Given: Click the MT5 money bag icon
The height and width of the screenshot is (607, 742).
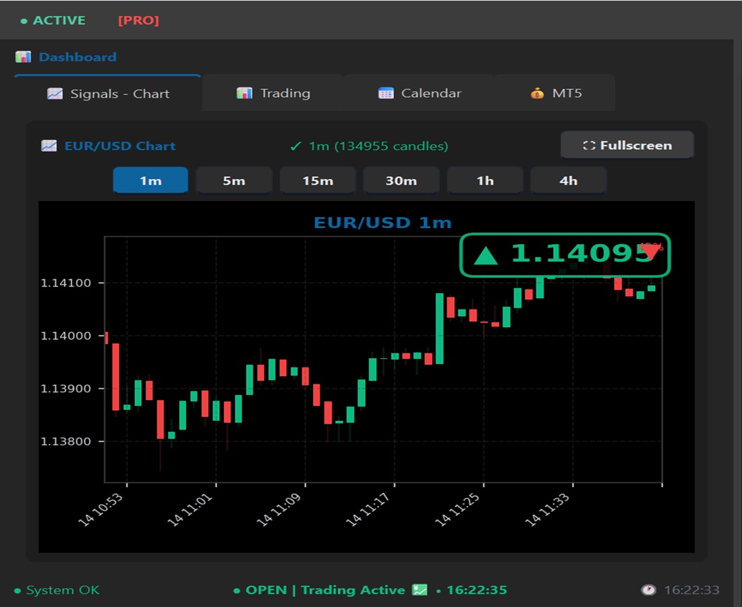Looking at the screenshot, I should 537,93.
